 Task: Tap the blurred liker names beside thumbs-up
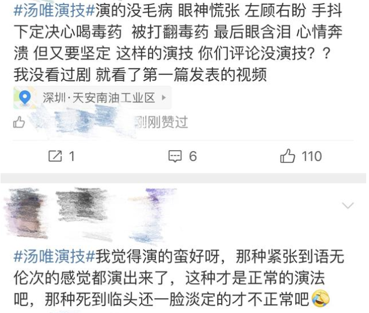(81, 123)
